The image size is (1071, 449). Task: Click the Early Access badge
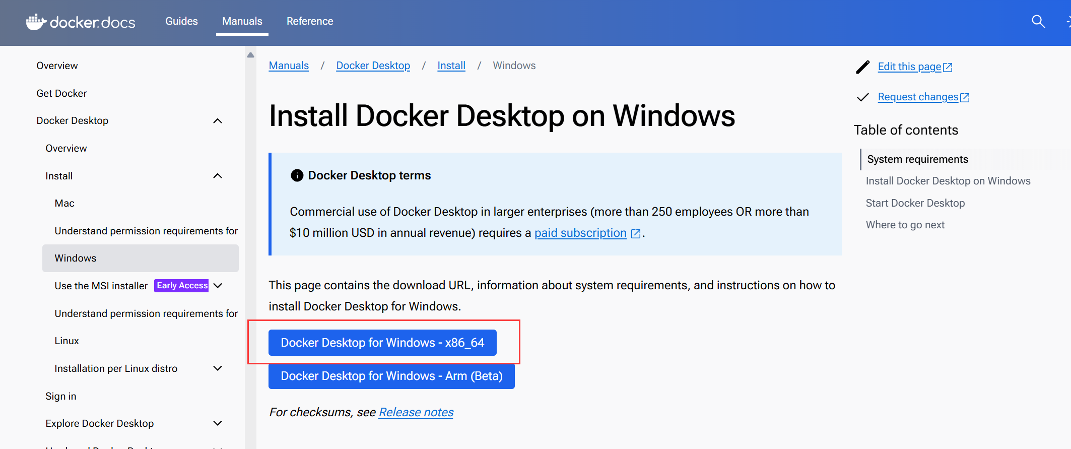point(181,285)
